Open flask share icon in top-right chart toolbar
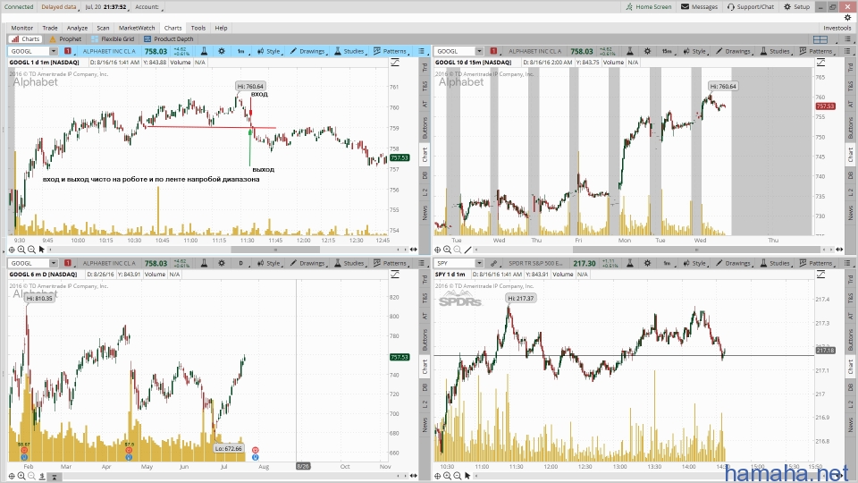 [630, 51]
